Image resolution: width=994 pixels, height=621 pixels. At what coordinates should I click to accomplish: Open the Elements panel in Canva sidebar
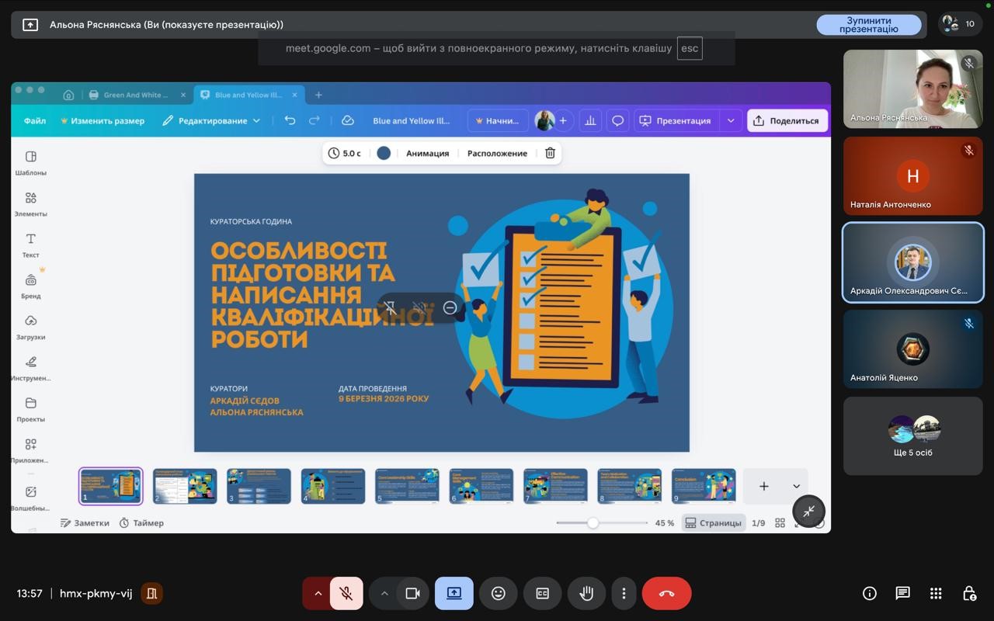pyautogui.click(x=30, y=203)
